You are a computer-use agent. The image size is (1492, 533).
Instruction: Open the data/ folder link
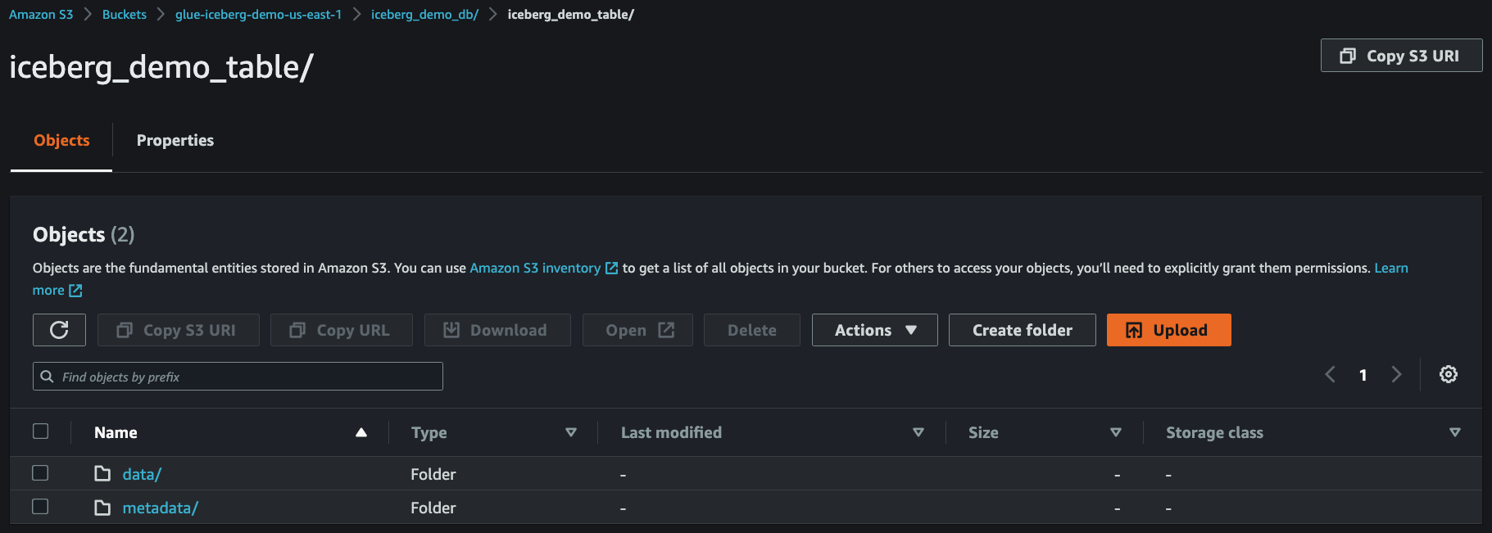(142, 474)
